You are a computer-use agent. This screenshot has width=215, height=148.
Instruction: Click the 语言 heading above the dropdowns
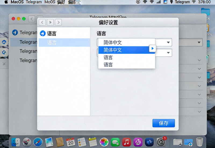101,33
